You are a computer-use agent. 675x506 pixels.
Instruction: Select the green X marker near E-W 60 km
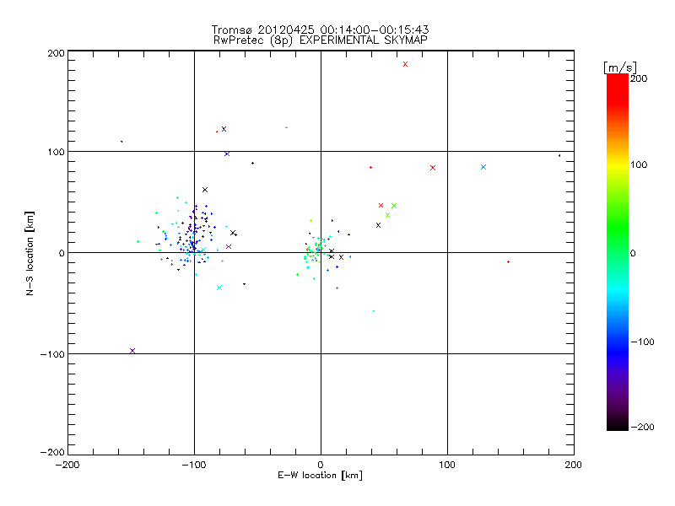click(x=394, y=206)
